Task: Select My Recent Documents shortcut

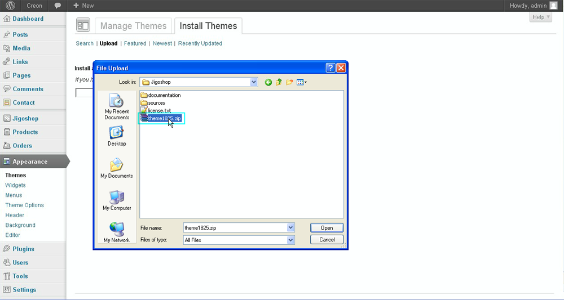Action: tap(117, 107)
